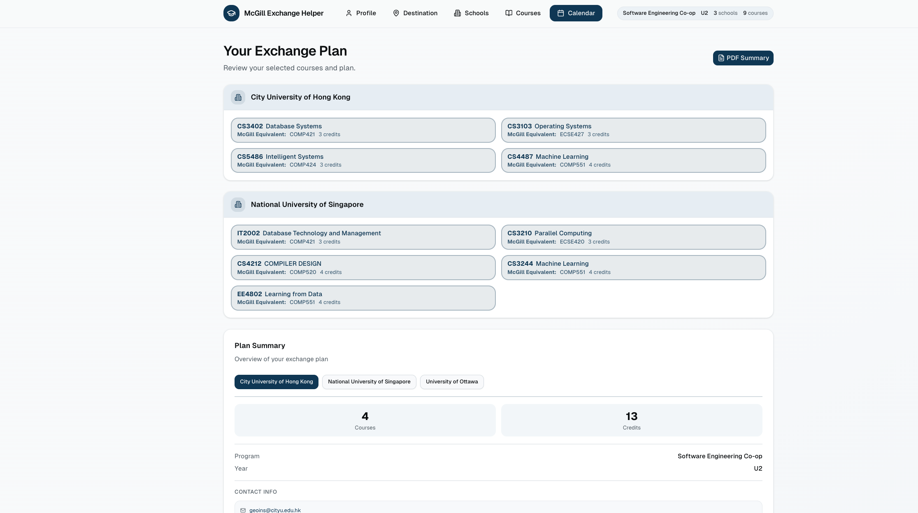
Task: Click EE4802 Learning from Data card
Action: click(363, 298)
